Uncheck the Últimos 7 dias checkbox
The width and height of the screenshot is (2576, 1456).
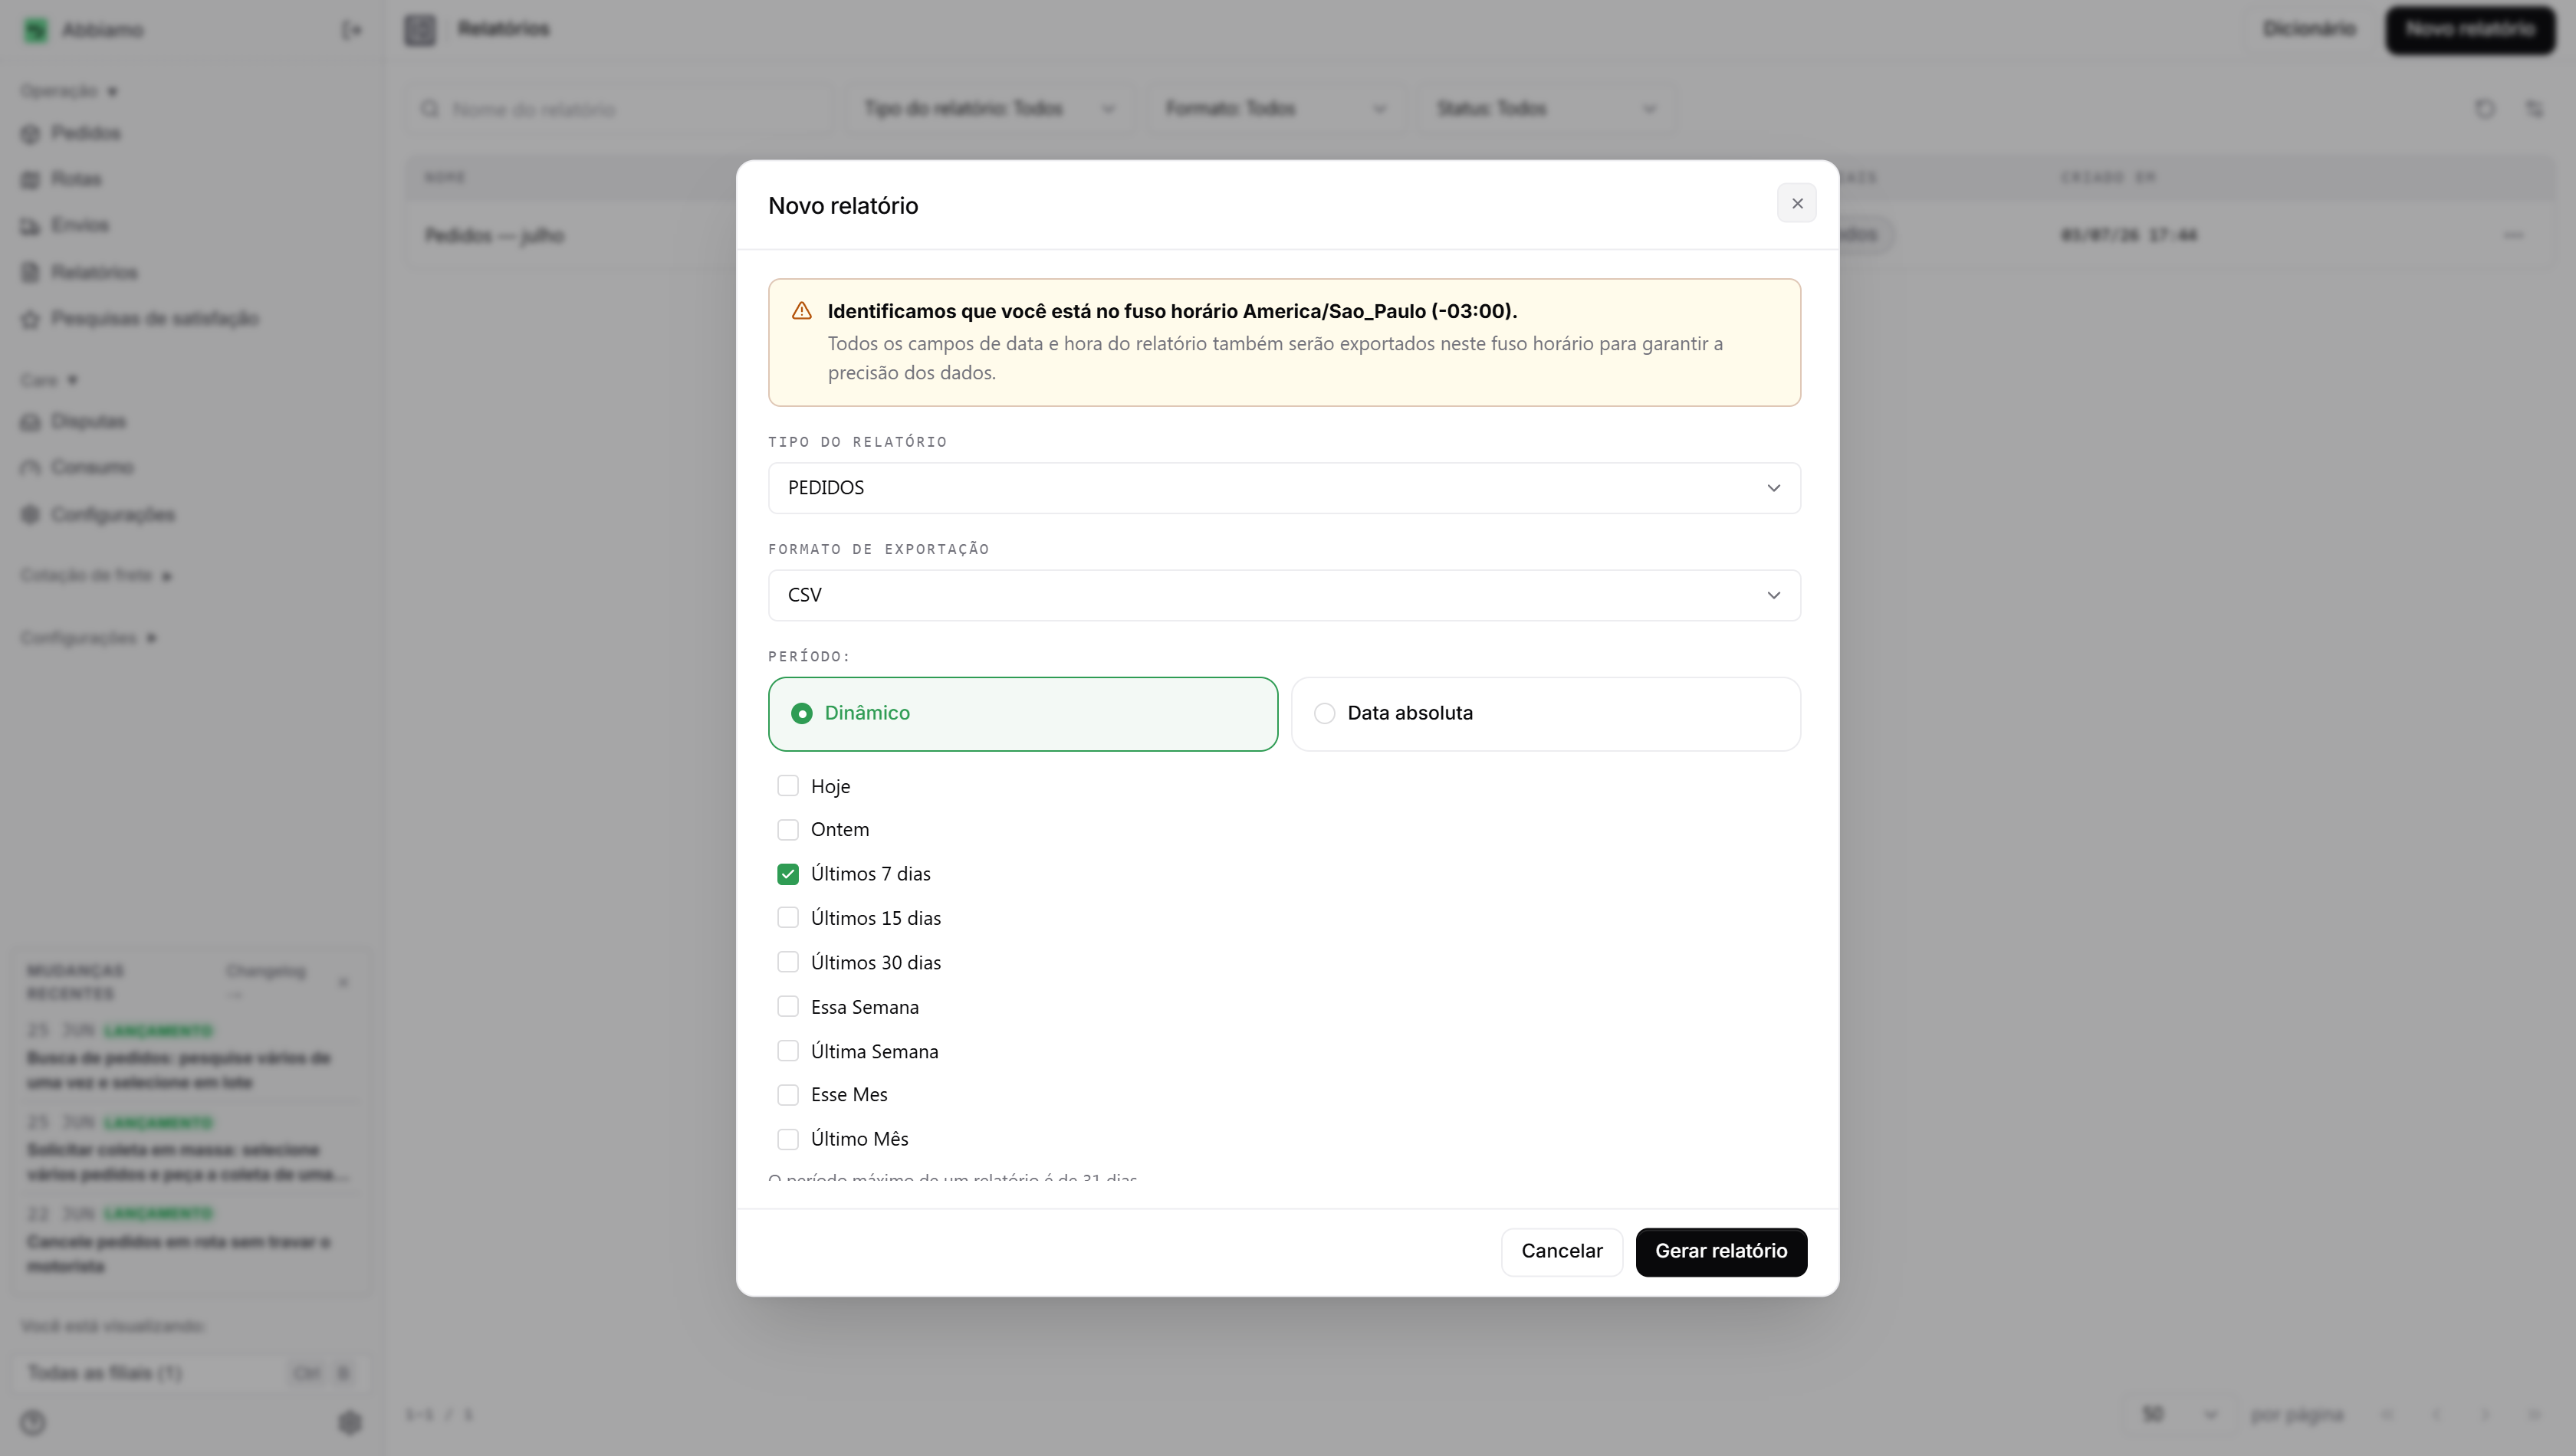click(788, 874)
